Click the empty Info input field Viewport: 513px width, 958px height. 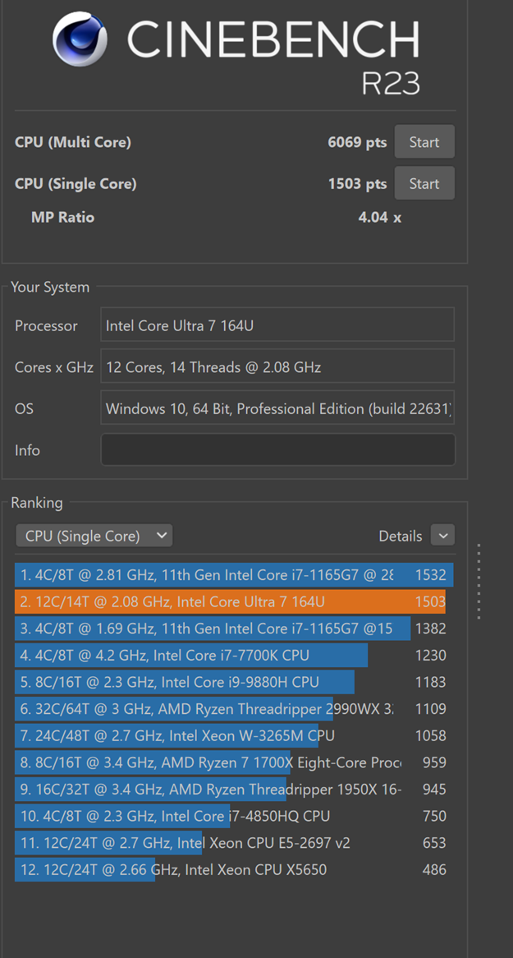click(x=277, y=449)
